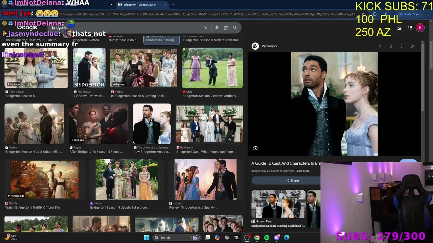
Task: Switch to OBS Studio on taskbar
Action: tap(247, 238)
